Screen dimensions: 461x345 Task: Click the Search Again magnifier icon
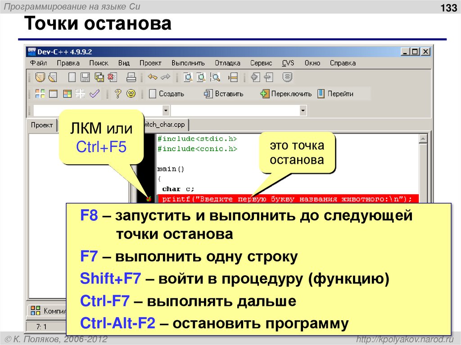[x=215, y=77]
